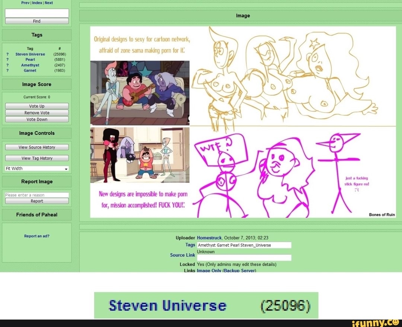Click the question mark beside Pearl tag
This screenshot has height=327, width=402.
click(x=7, y=60)
